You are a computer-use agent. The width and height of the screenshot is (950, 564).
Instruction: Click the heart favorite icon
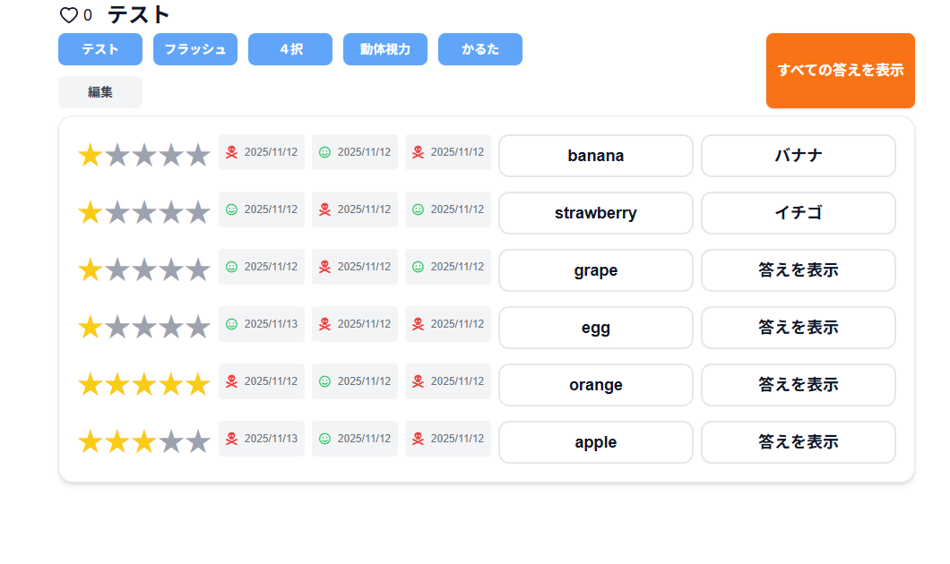click(68, 15)
